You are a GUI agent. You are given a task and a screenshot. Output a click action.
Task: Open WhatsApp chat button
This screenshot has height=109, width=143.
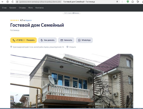[x=84, y=40]
